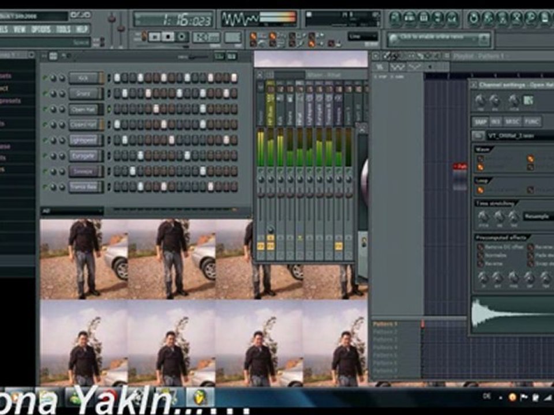Open the Piano Roll view shortcut icon
Image resolution: width=554 pixels, height=415 pixels.
coord(424,17)
